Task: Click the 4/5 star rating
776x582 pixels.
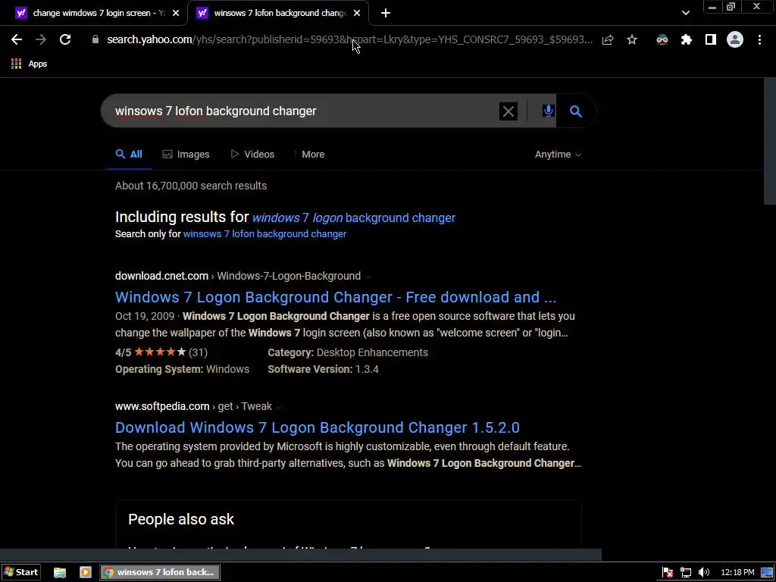Action: [161, 352]
